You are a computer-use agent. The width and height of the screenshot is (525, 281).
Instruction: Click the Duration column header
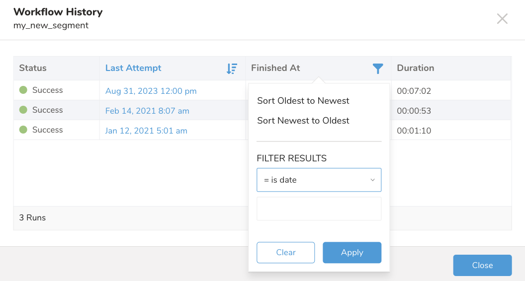click(416, 68)
